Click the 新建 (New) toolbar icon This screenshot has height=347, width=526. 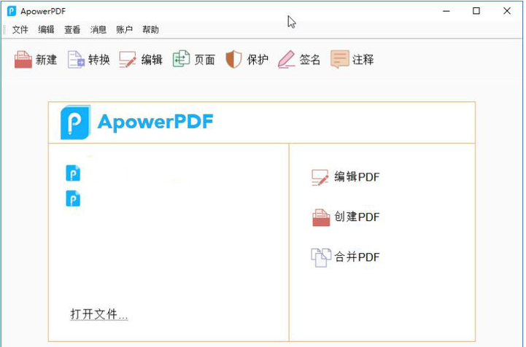point(23,59)
